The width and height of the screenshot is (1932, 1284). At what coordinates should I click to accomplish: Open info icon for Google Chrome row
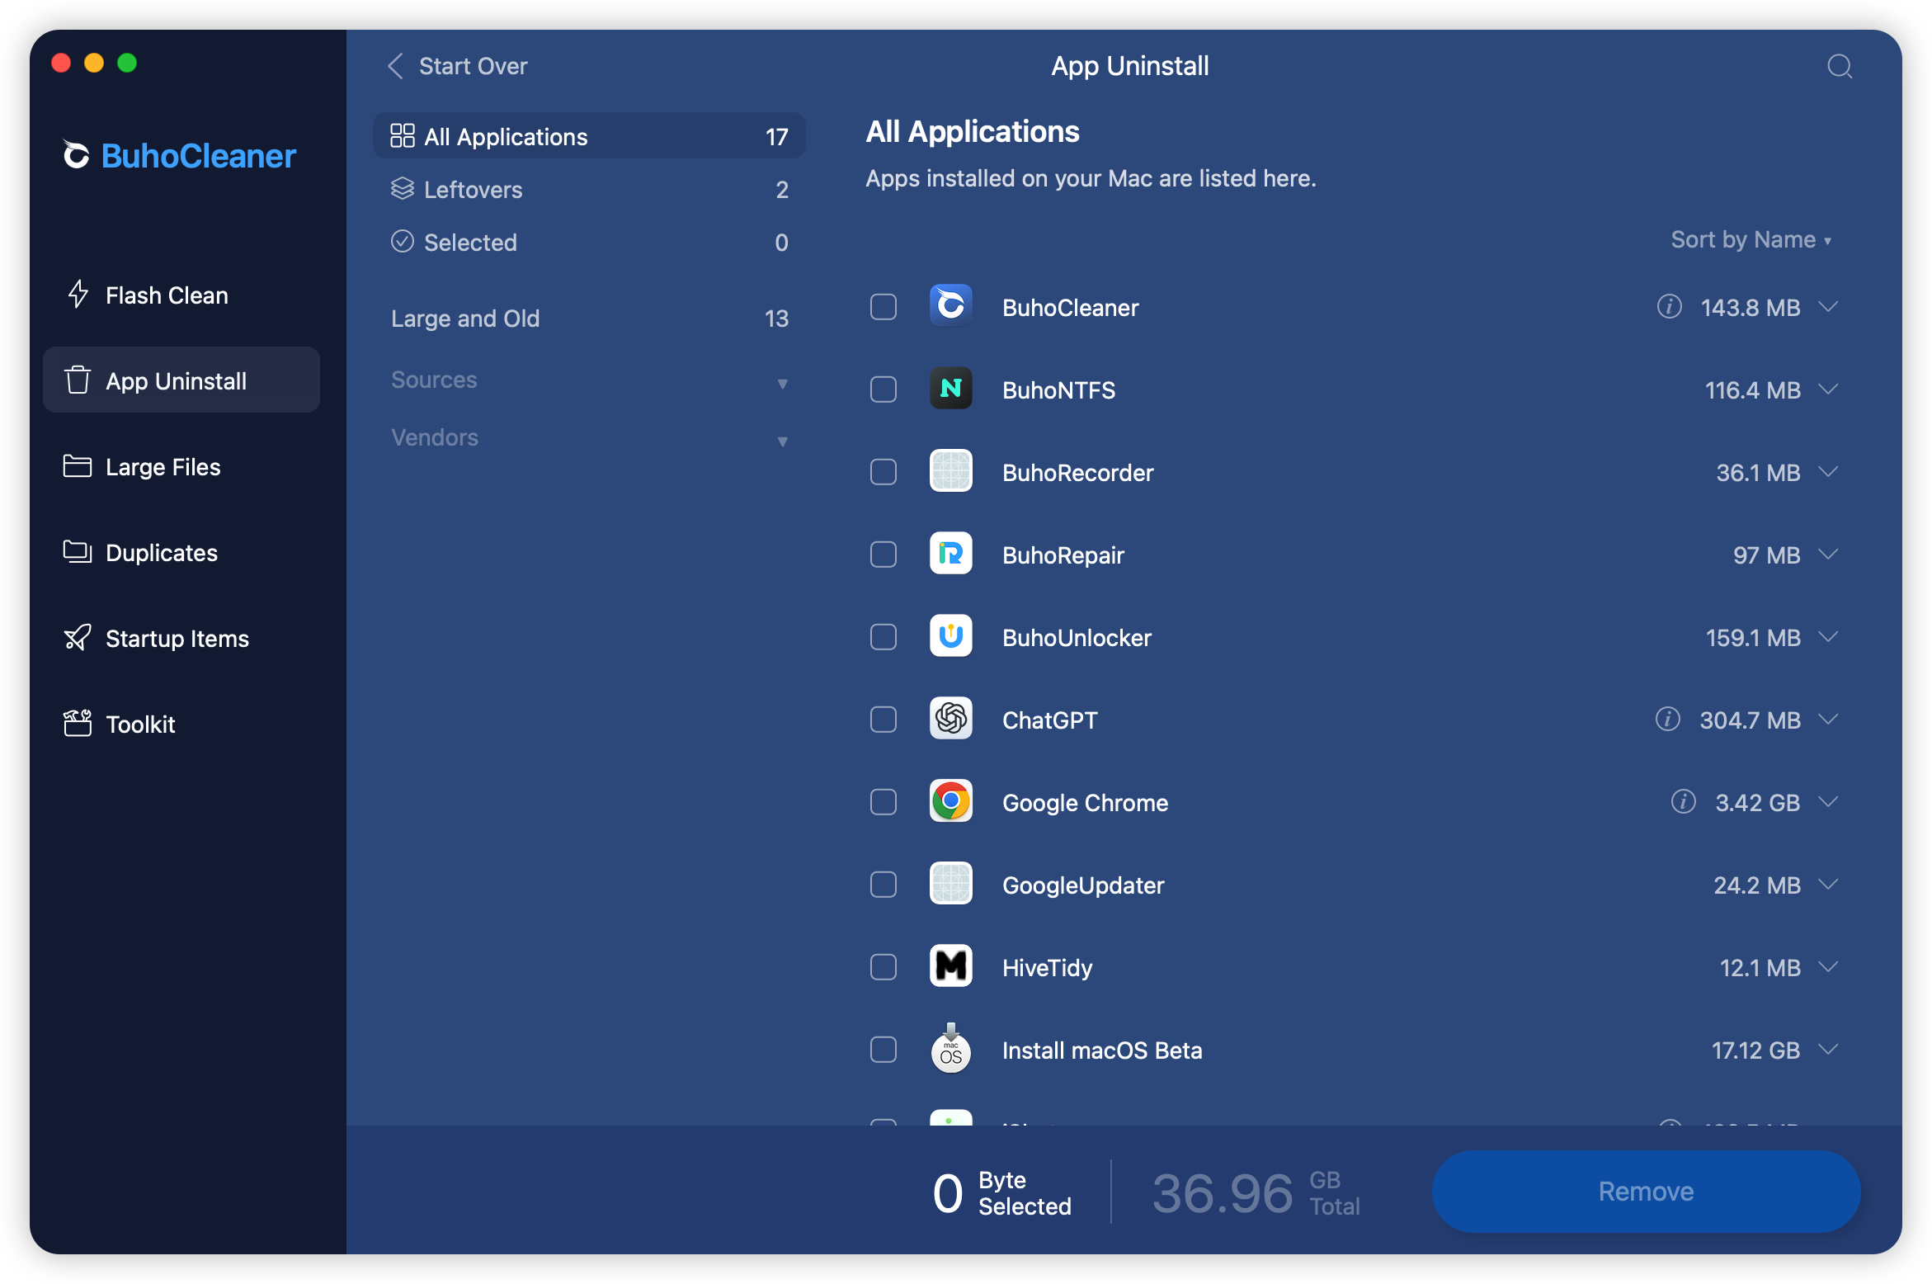(x=1683, y=801)
